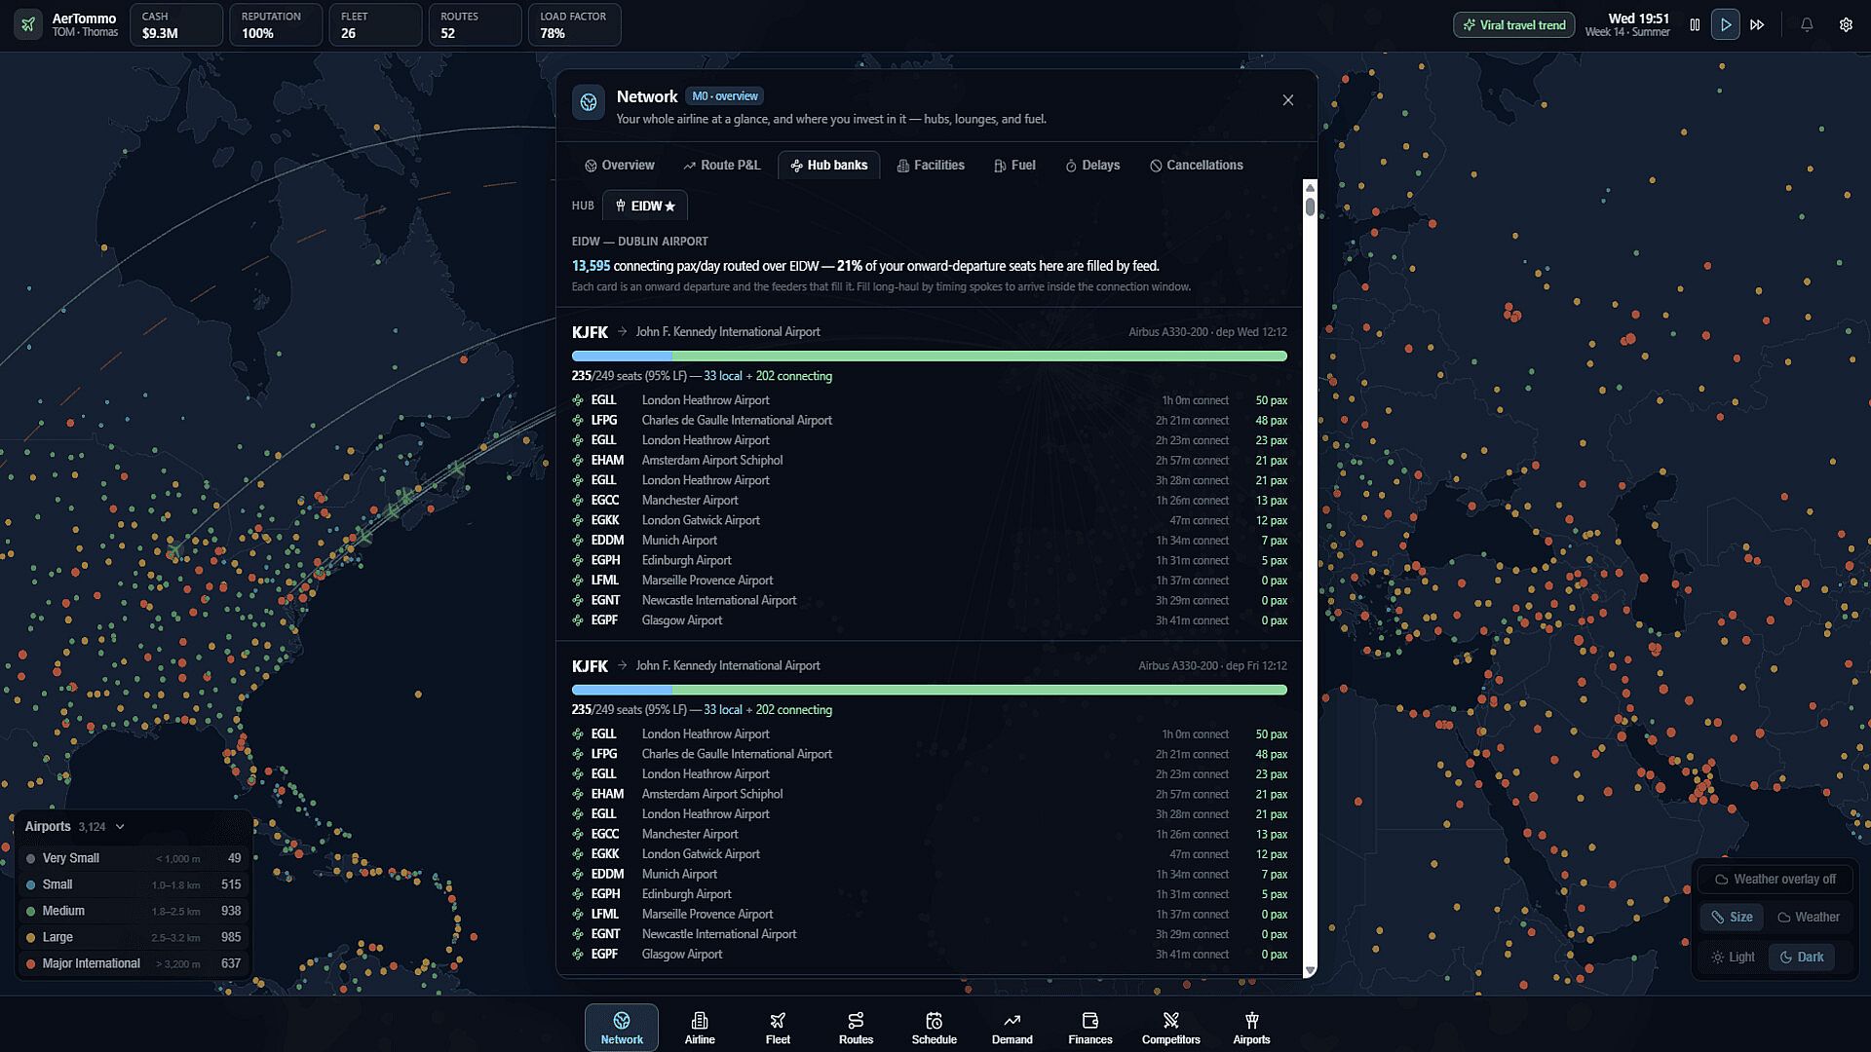Click the Viral travel trend badge
Screen dimensions: 1871x1052
1513,25
